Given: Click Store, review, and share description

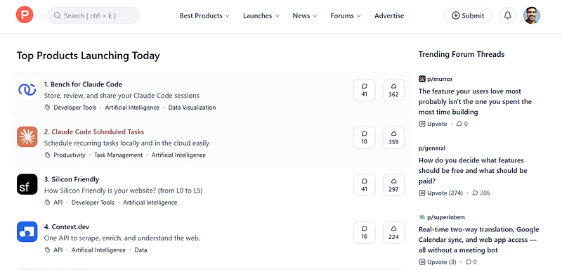Looking at the screenshot, I should tap(122, 96).
